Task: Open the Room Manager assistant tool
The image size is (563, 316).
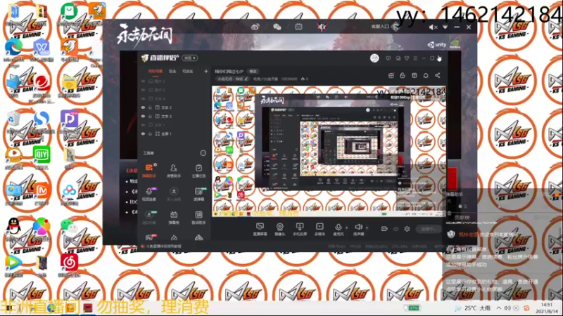Action: coord(174,171)
